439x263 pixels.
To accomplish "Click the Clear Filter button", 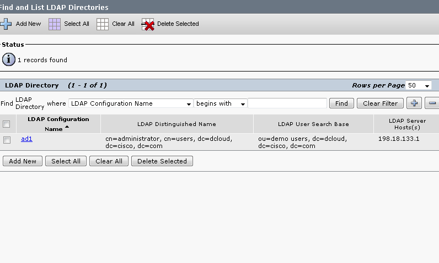I will (x=380, y=103).
